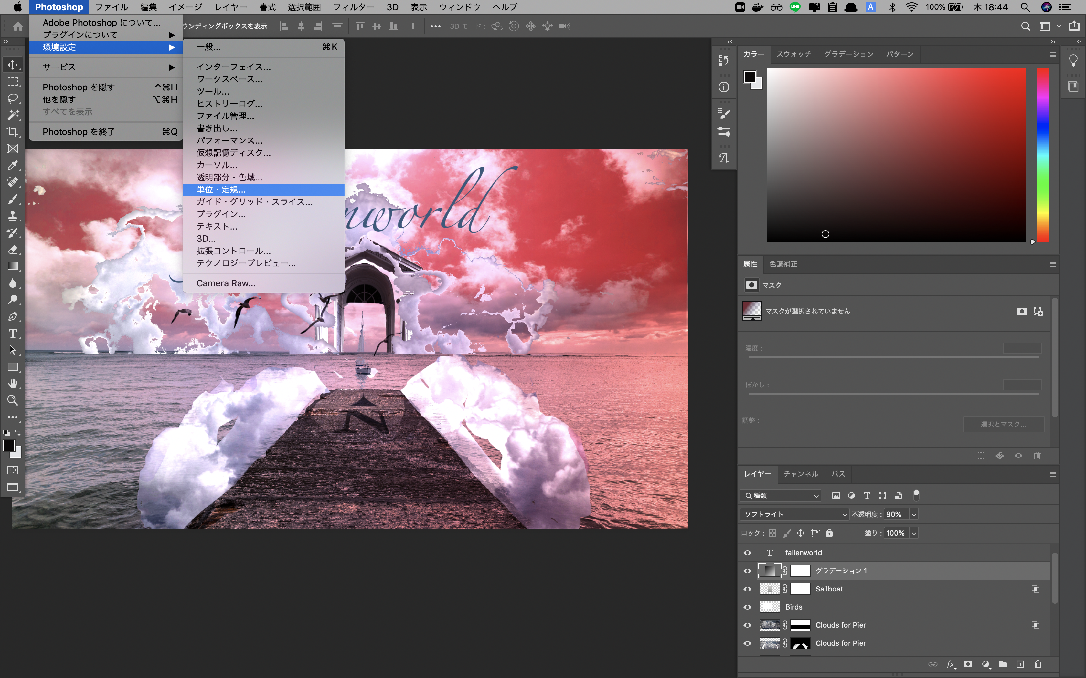This screenshot has height=678, width=1086.
Task: Select the Clouds for Pier layer mask thumbnail
Action: tap(800, 625)
